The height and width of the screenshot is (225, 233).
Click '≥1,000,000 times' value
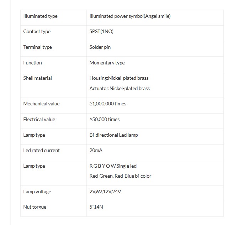click(108, 104)
